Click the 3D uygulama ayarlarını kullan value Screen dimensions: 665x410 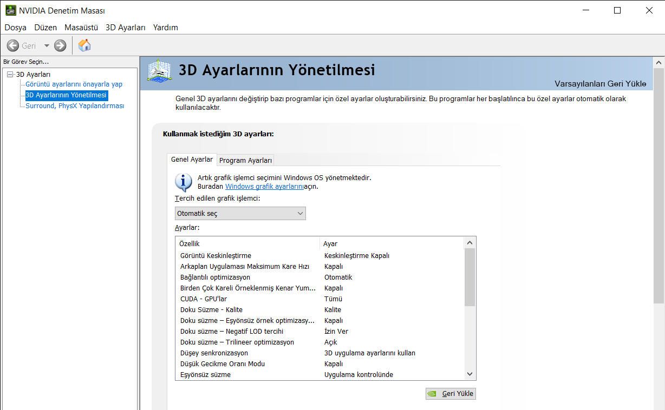point(370,353)
